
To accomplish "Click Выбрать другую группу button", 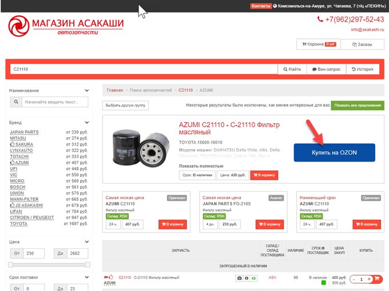I will pos(125,106).
